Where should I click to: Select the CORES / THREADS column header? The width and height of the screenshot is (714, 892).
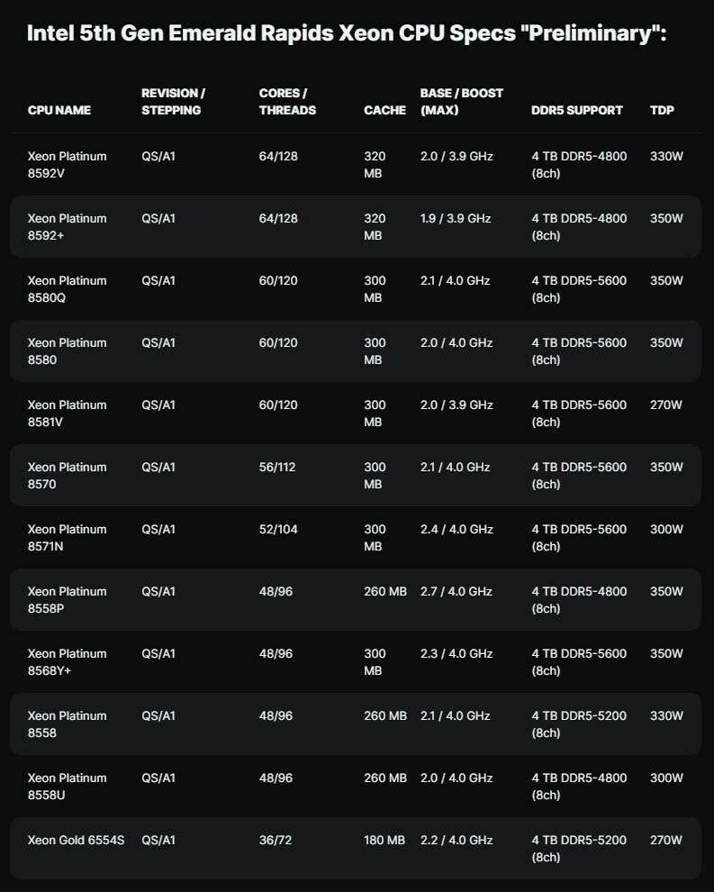(287, 102)
